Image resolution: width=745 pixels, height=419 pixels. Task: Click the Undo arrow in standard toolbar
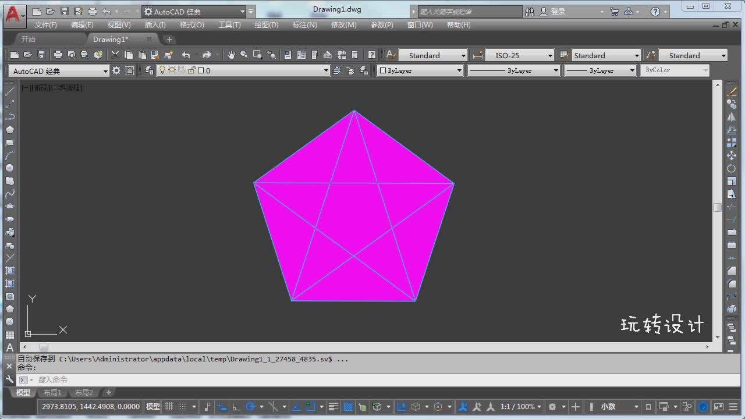(x=186, y=55)
